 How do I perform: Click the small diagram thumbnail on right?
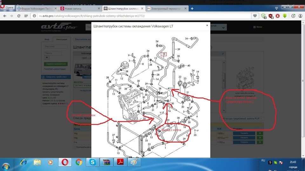pyautogui.click(x=245, y=79)
